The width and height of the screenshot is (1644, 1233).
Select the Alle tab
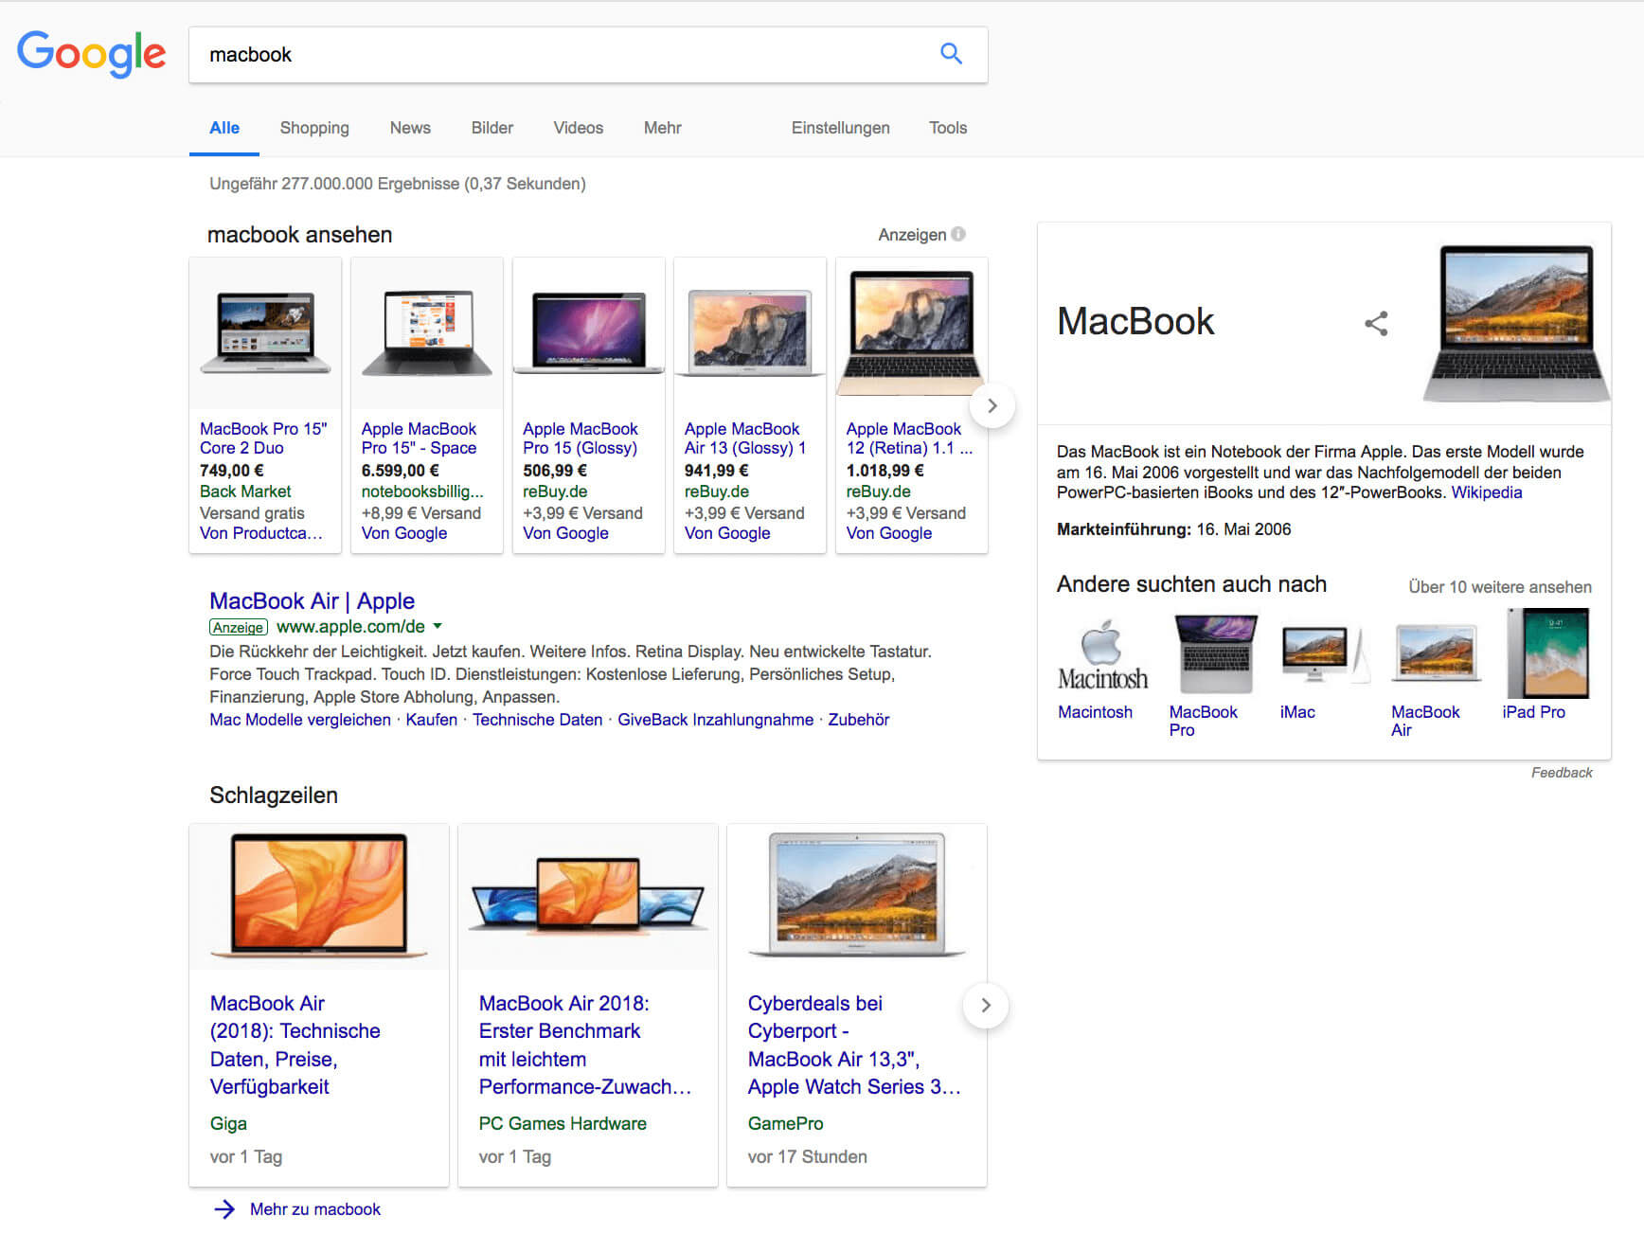224,128
